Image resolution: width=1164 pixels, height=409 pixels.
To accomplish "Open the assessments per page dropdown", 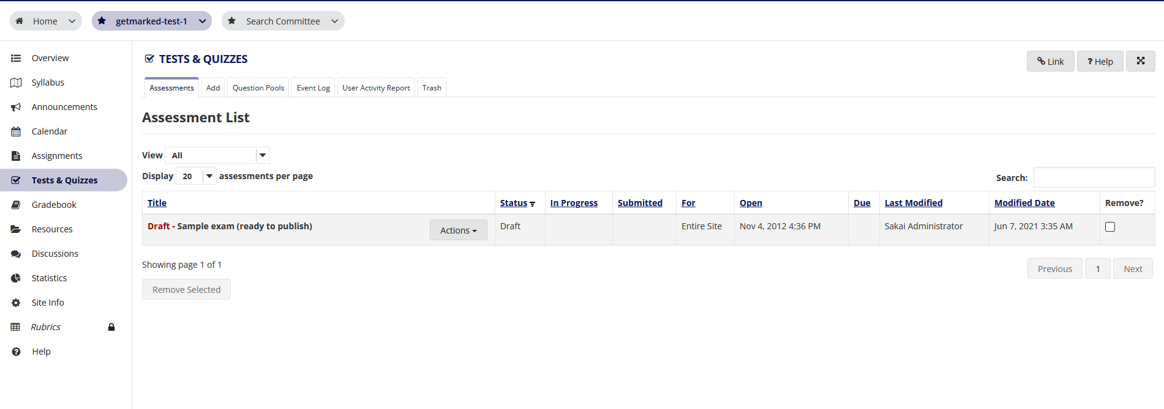I will [196, 176].
